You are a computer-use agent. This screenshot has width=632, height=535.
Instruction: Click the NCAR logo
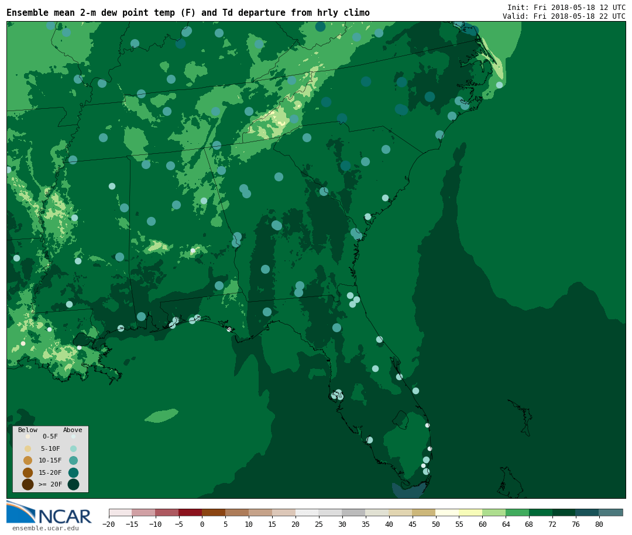coord(49,512)
